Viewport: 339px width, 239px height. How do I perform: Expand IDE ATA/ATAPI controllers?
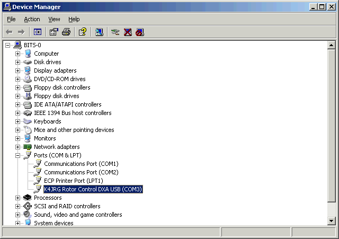[x=17, y=104]
